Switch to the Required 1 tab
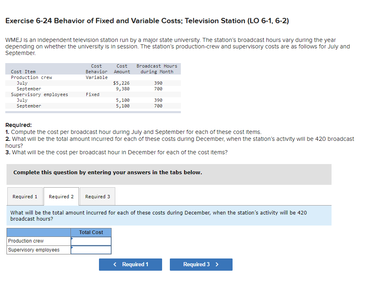The width and height of the screenshot is (380, 300). [x=25, y=196]
